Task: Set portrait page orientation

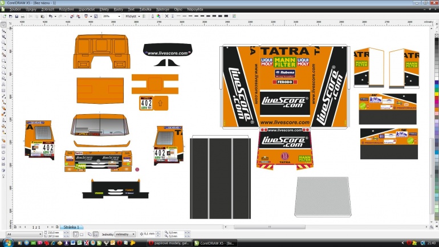Action: (x=76, y=234)
